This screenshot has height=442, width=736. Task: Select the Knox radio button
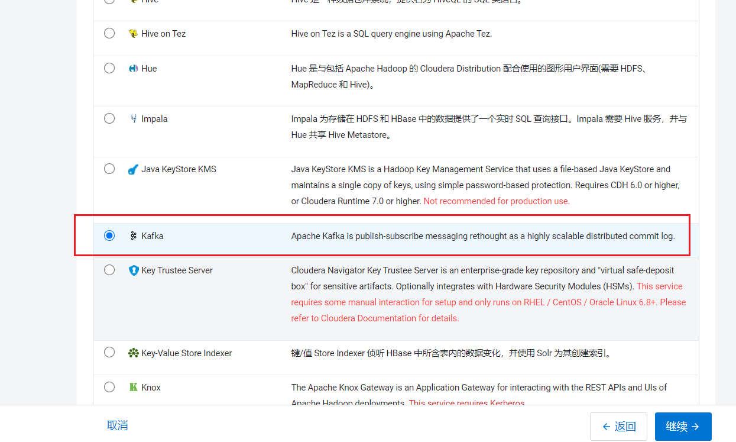[109, 387]
